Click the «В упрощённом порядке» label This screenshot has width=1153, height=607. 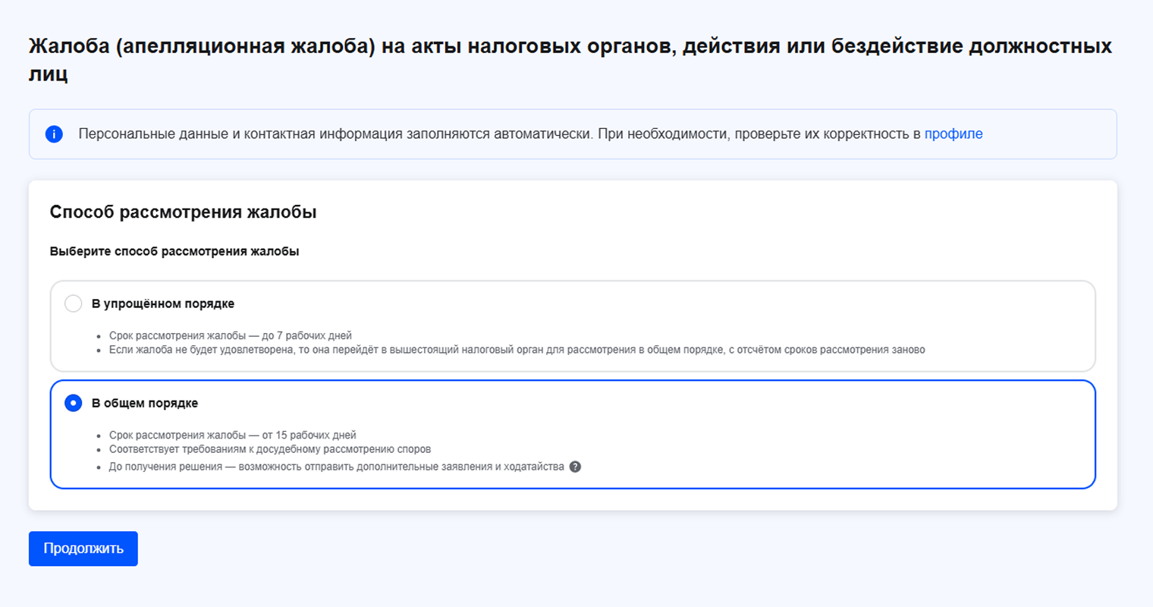tap(163, 303)
